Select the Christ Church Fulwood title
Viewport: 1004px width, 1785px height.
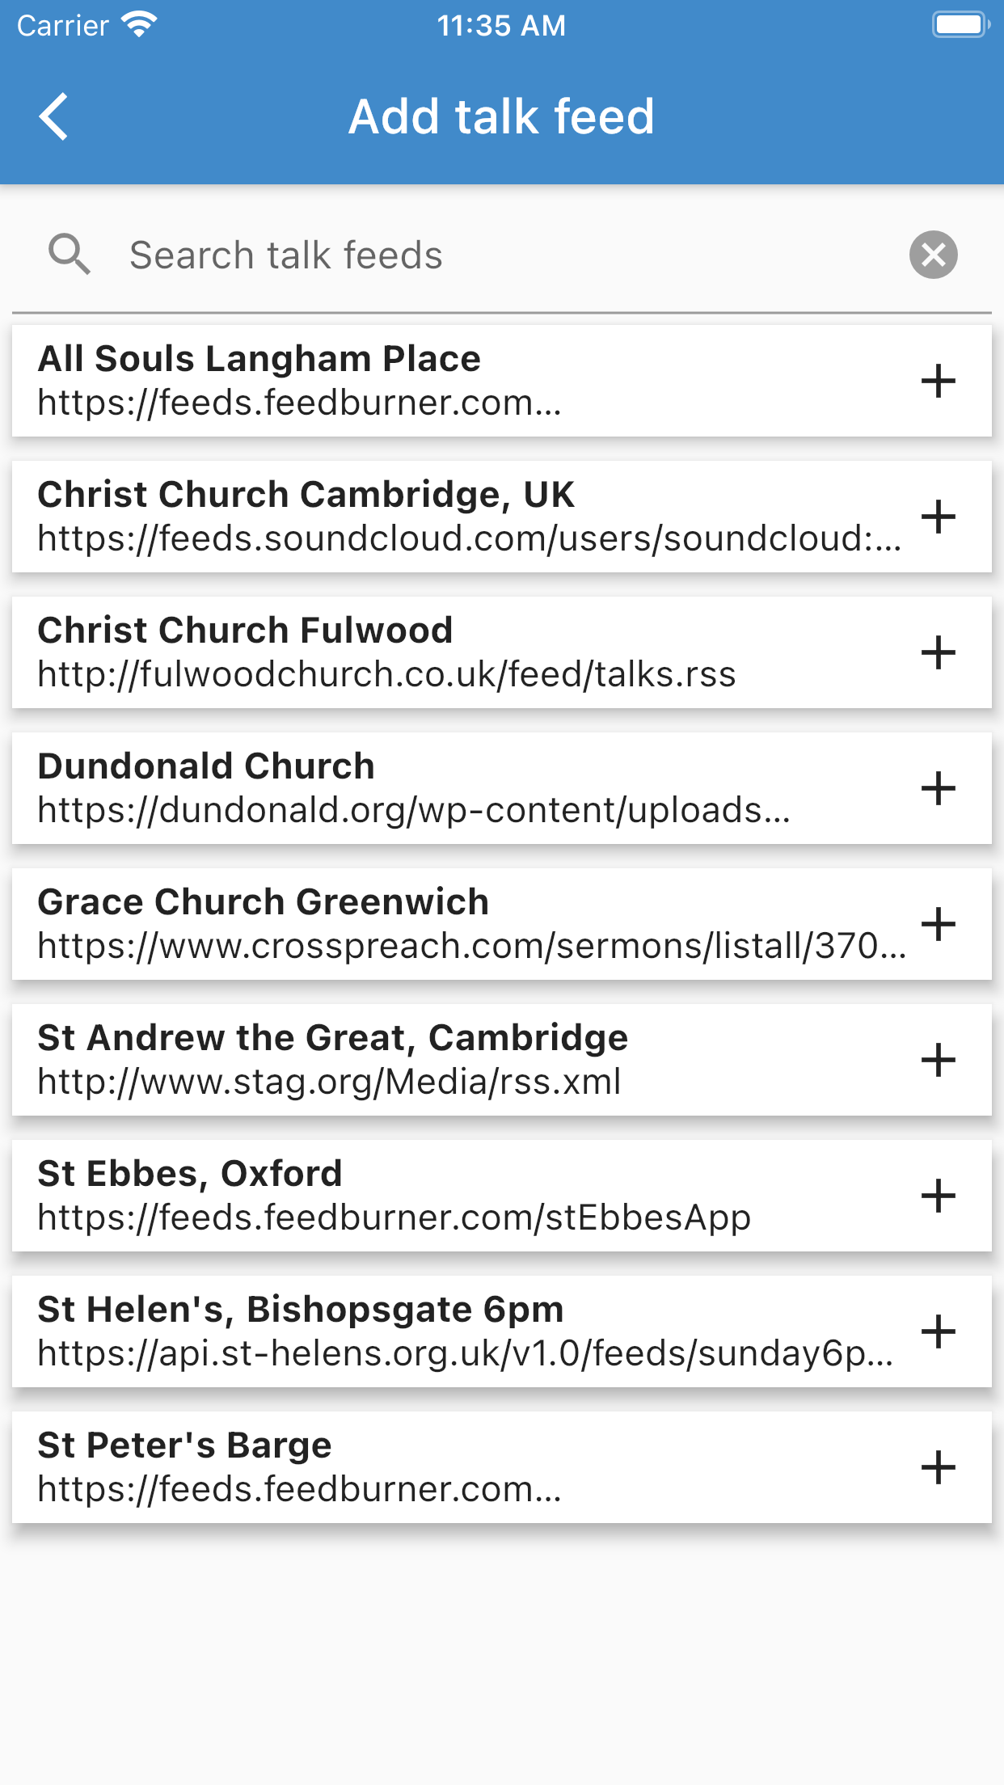tap(245, 631)
